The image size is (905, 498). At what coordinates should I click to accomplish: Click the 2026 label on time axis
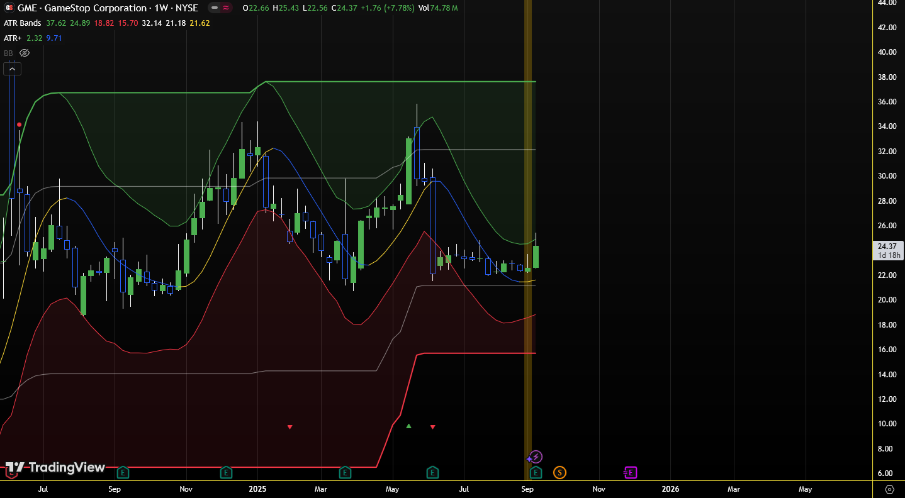[670, 489]
